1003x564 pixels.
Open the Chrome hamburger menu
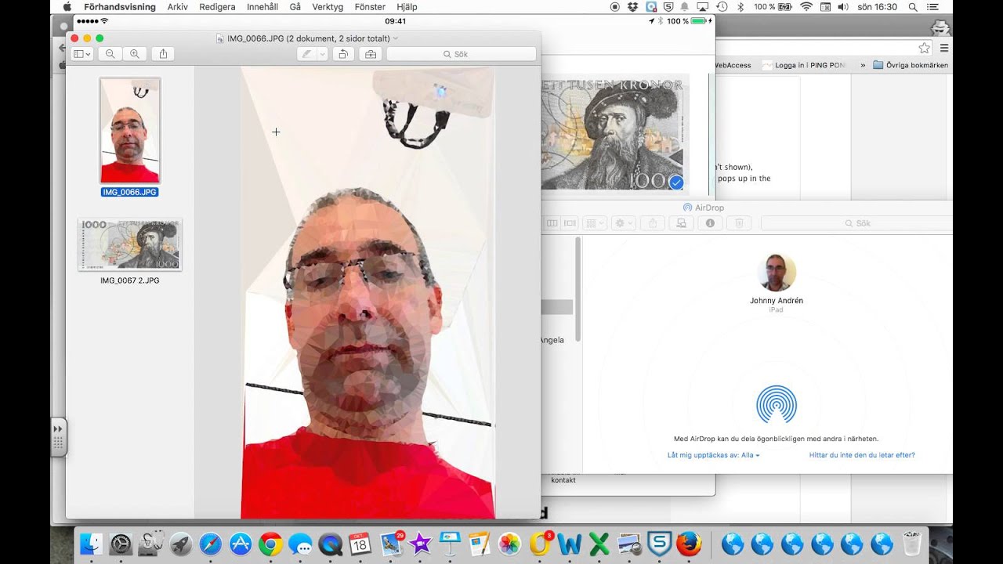click(944, 48)
